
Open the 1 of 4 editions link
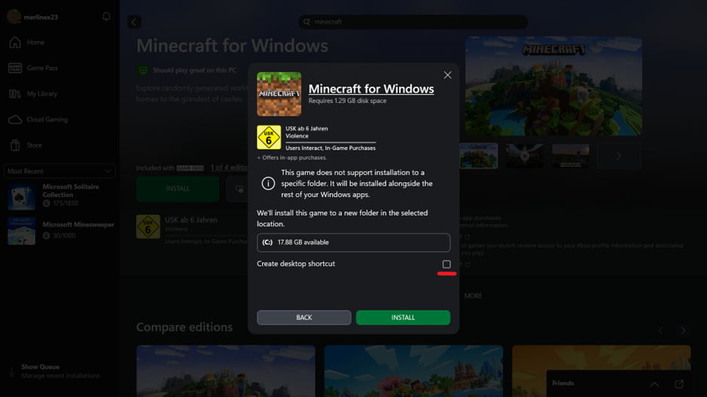230,168
